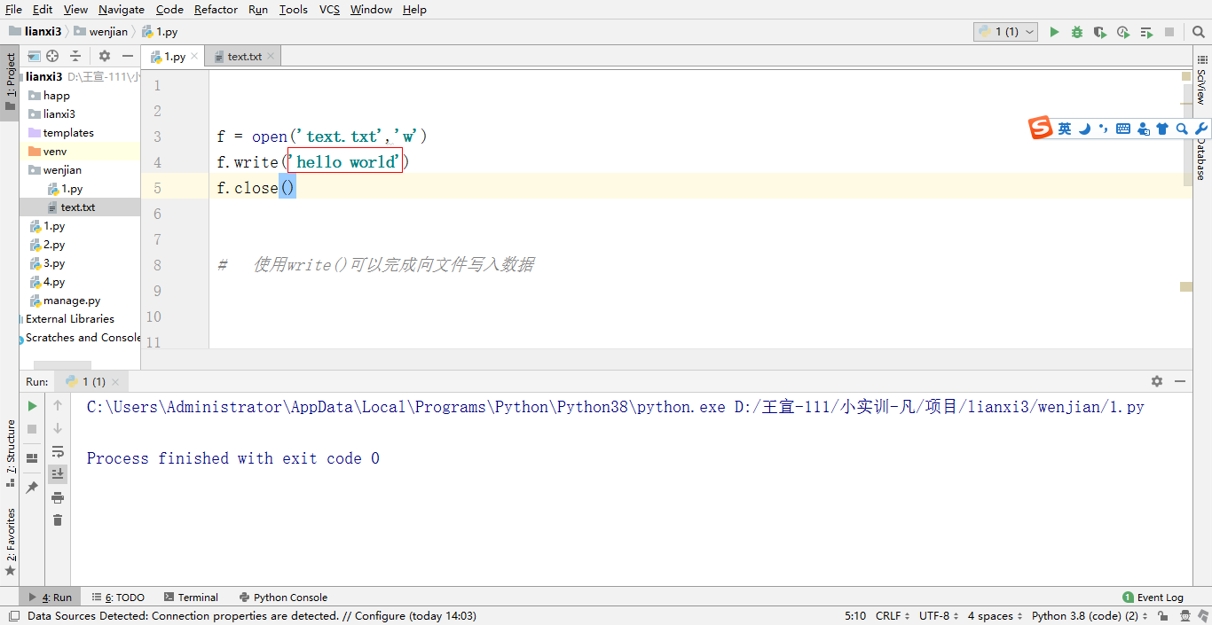Open the Python Console tool window
The height and width of the screenshot is (625, 1212).
point(282,598)
